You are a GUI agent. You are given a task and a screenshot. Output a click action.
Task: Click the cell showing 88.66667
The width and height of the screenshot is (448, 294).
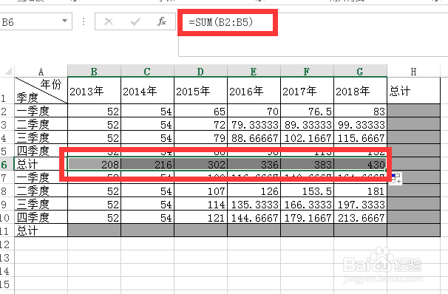[254, 137]
